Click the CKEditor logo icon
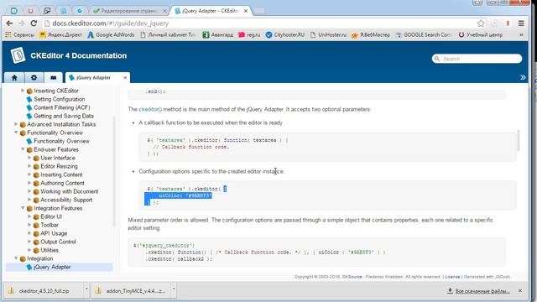 (x=18, y=55)
